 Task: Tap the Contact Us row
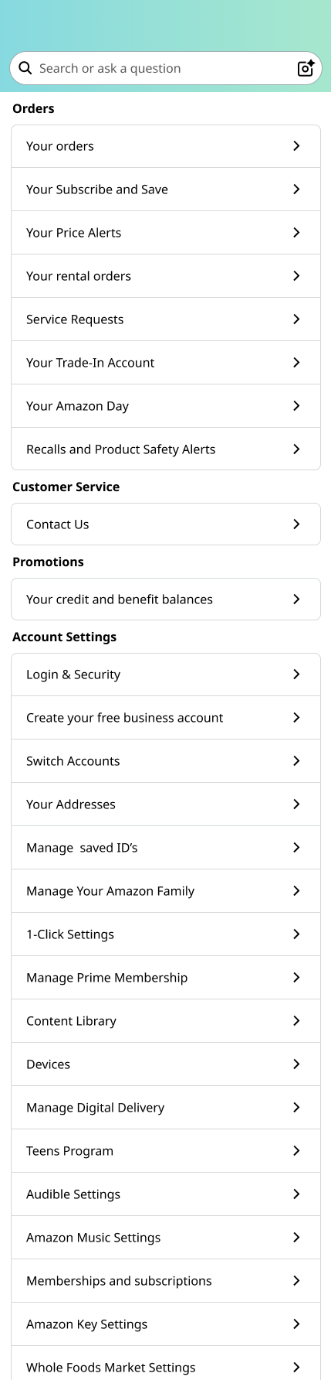166,524
